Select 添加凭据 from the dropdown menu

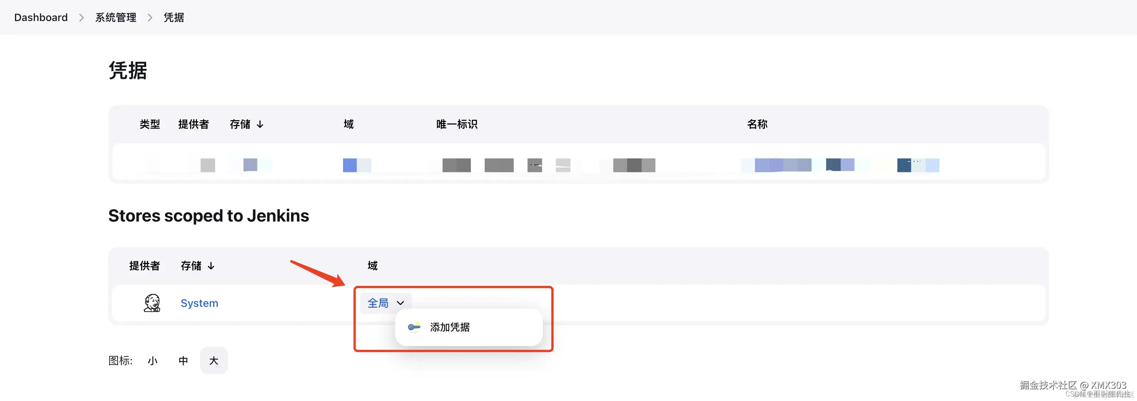point(449,327)
